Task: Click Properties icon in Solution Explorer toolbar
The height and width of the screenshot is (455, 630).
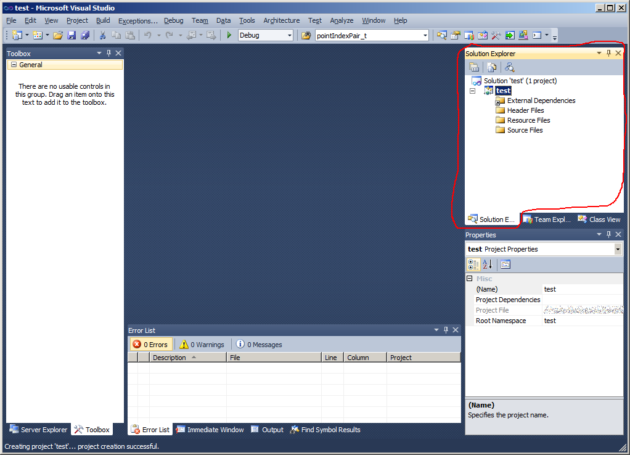Action: 474,67
